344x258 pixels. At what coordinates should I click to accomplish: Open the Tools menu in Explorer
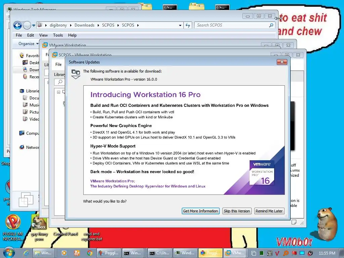coord(58,35)
